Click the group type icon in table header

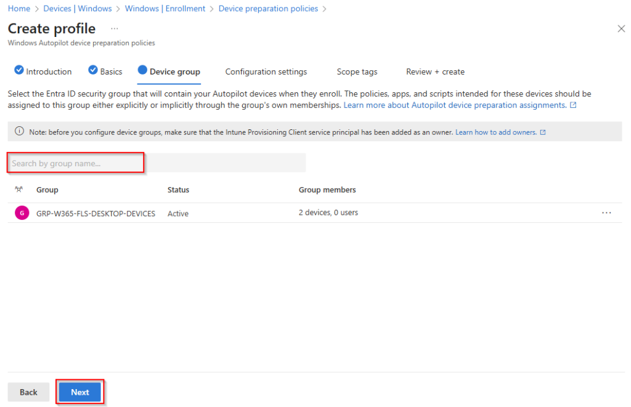click(18, 190)
